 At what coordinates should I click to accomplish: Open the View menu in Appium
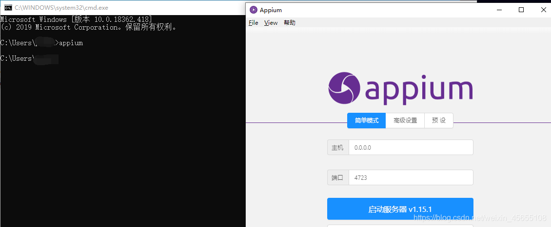tap(271, 23)
